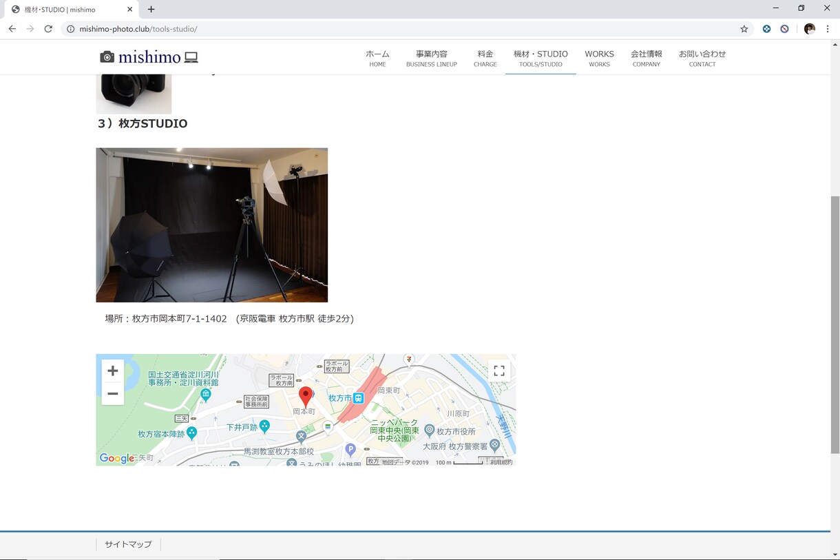Click the red location pin on map
This screenshot has height=560, width=840.
coord(306,397)
